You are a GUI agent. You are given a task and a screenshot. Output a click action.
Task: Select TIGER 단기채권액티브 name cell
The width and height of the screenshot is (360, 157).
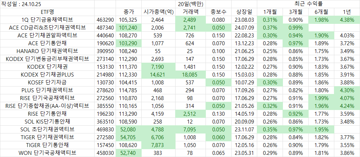47,137
